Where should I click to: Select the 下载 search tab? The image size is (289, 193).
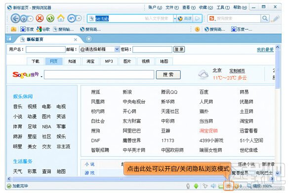click(x=36, y=61)
